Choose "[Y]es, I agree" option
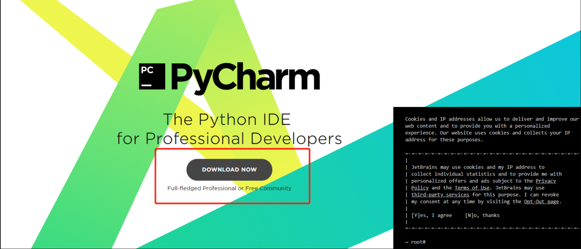The width and height of the screenshot is (581, 249). tap(431, 215)
